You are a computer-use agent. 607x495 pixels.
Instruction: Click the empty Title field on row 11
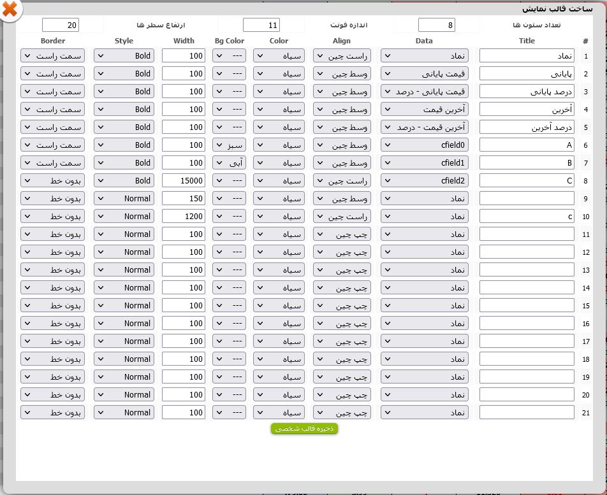526,234
